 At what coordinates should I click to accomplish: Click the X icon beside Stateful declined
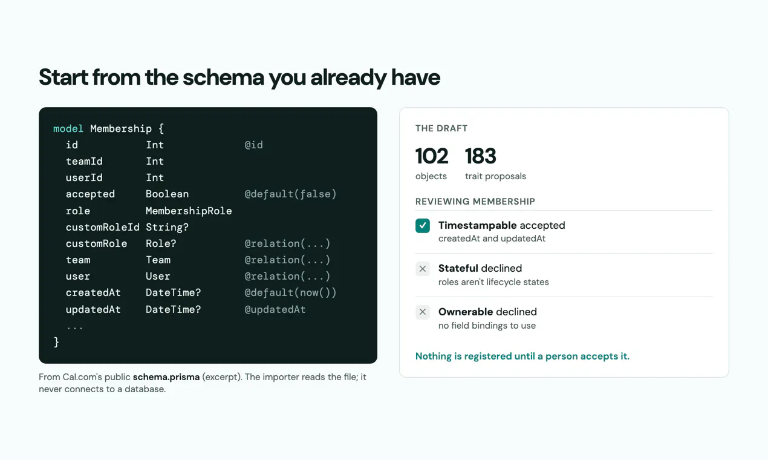[423, 269]
